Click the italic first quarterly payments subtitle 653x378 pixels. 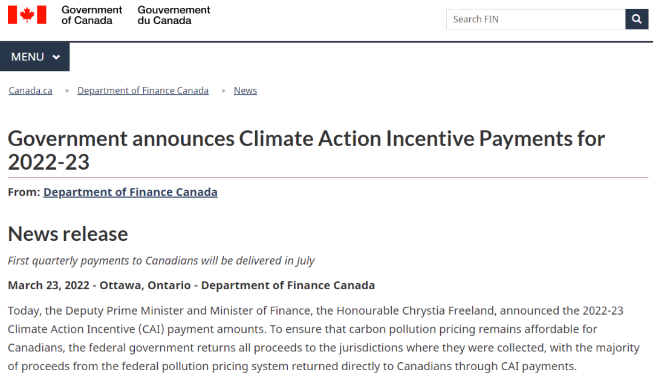(x=161, y=261)
